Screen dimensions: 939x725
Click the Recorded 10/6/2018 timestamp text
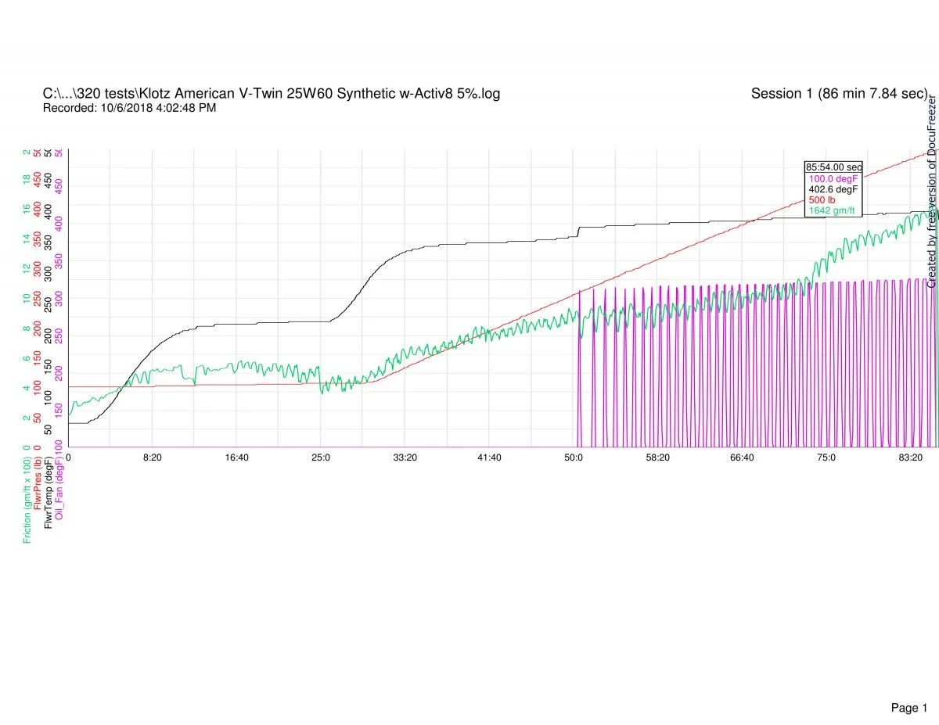(x=129, y=108)
